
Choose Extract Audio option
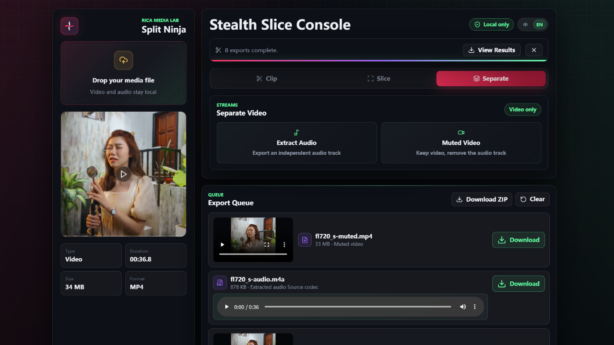pos(296,143)
